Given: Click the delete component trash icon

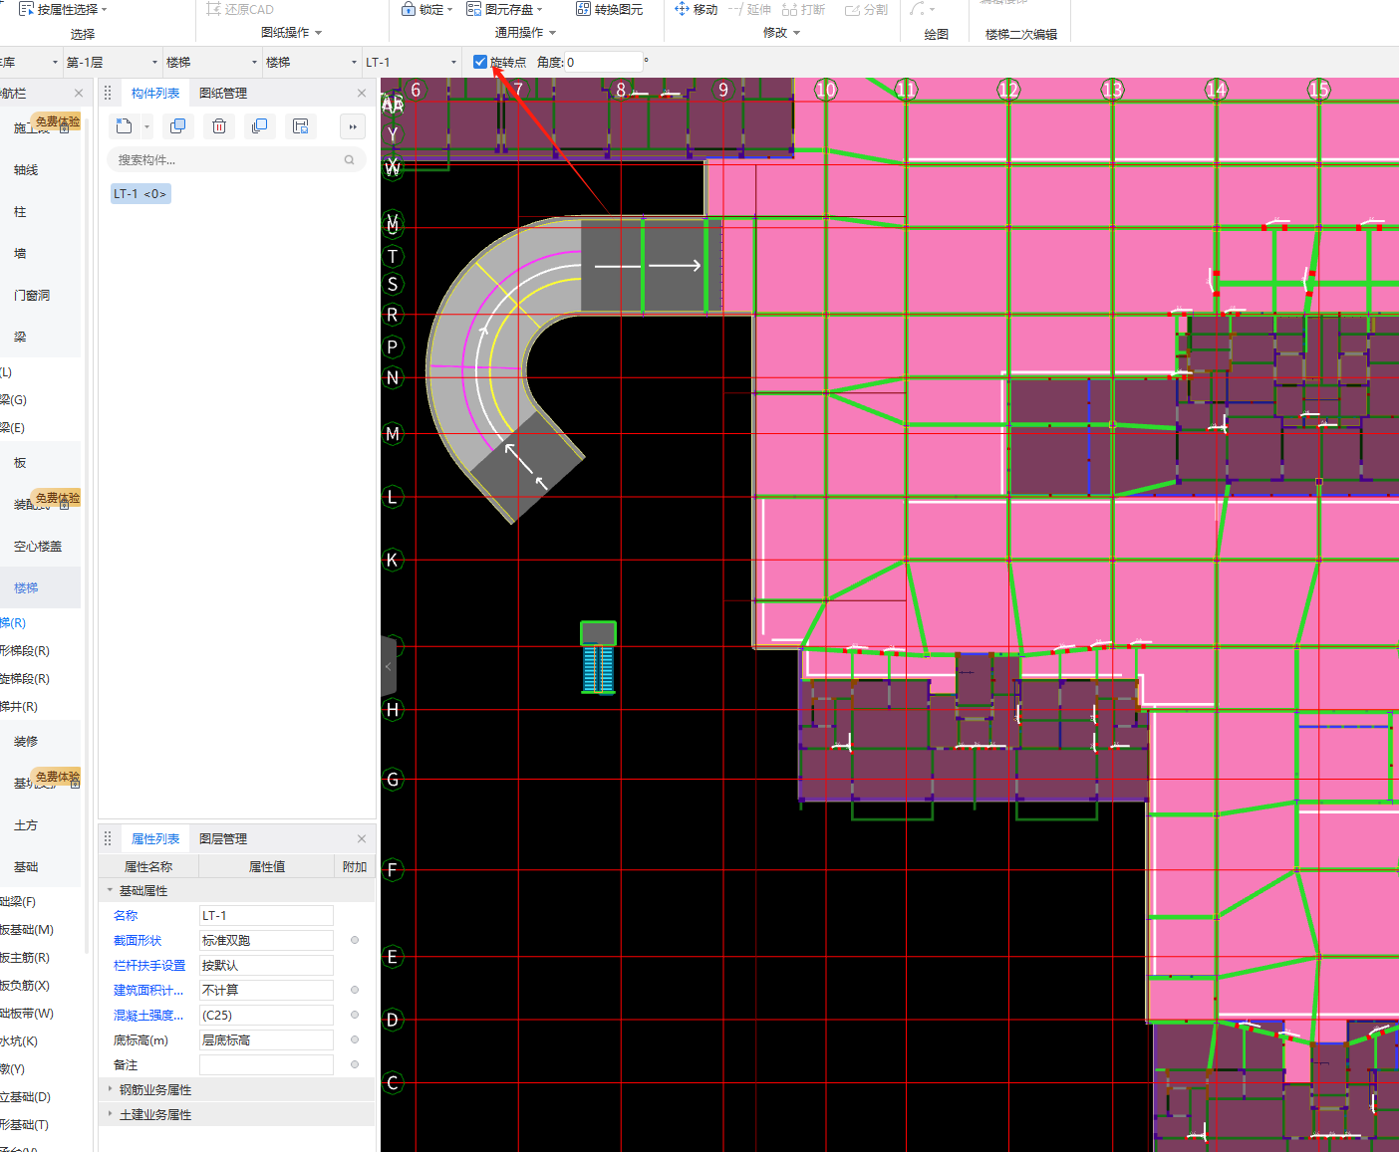Looking at the screenshot, I should [x=219, y=126].
